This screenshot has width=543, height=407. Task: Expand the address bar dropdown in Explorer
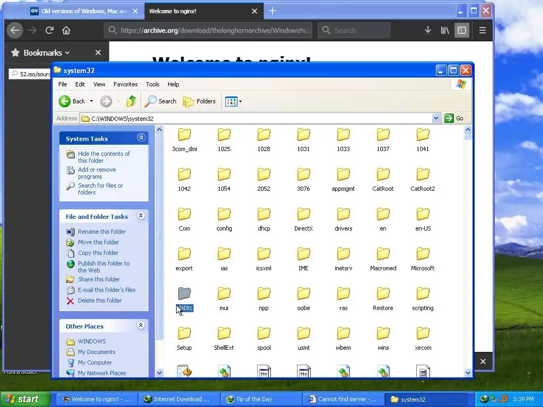click(x=436, y=118)
